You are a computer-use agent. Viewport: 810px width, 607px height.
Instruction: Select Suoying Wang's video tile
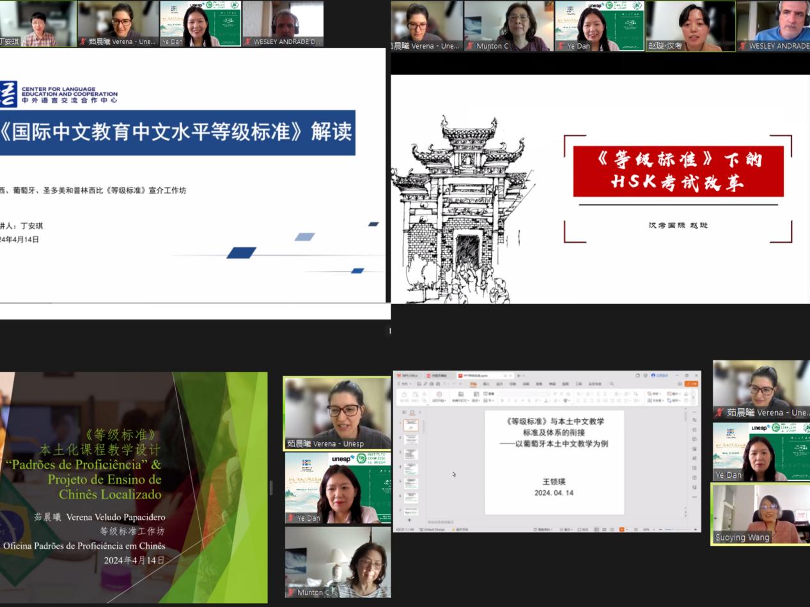pos(759,514)
